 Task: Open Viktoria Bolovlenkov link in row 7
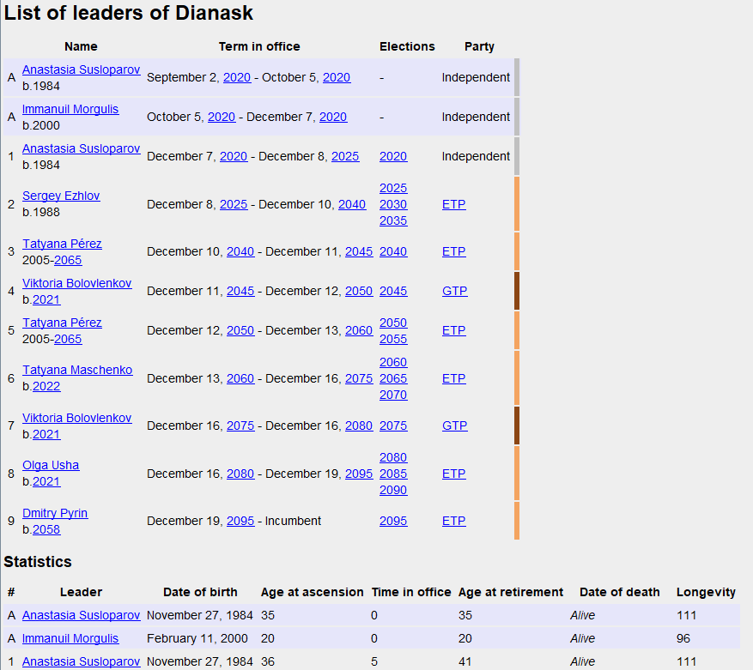[76, 418]
